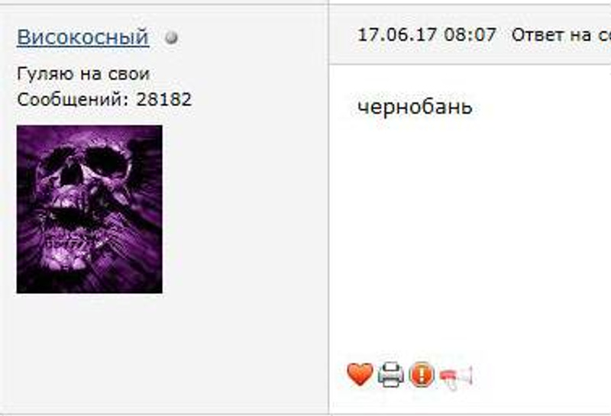
Task: Click the number 28182 in the user info
Action: pos(163,99)
